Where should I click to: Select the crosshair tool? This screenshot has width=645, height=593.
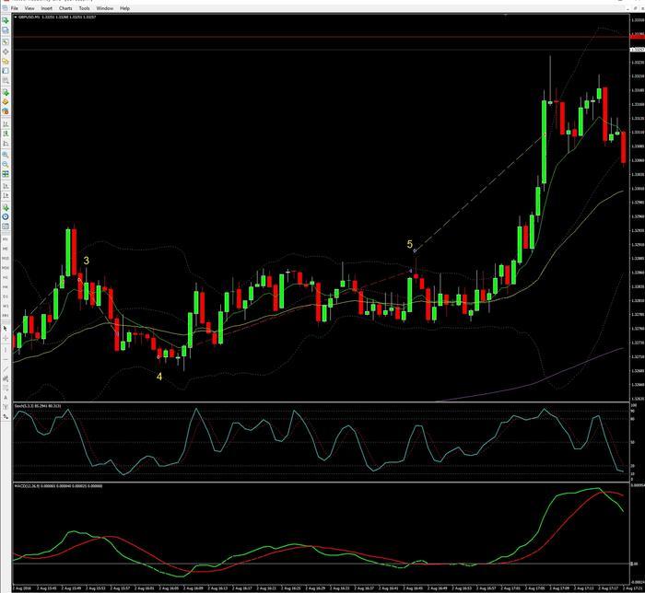[x=6, y=338]
